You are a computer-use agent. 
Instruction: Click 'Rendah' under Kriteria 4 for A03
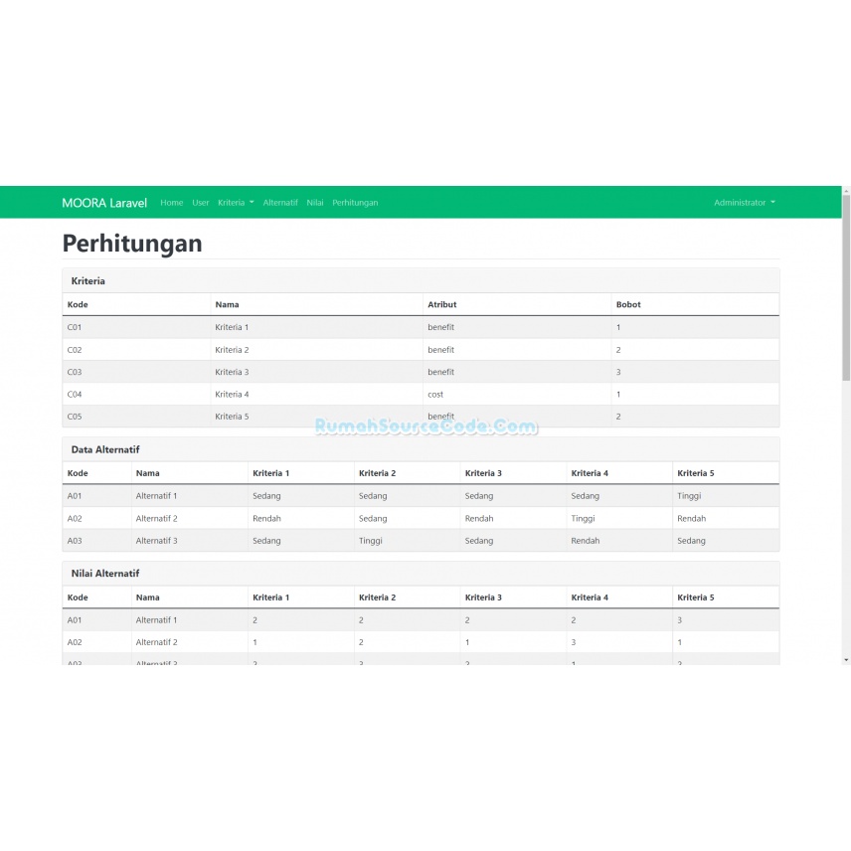[585, 541]
